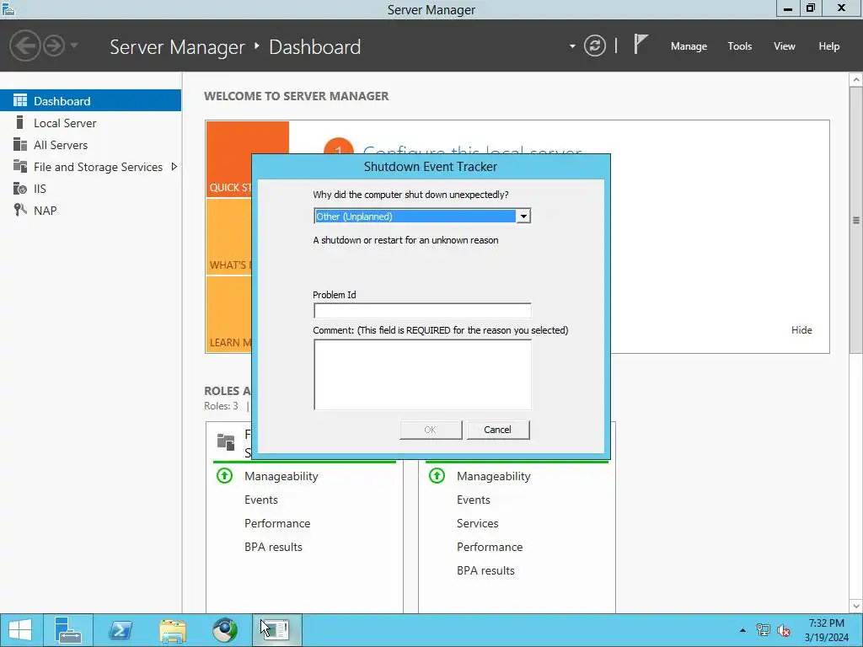The image size is (863, 647).
Task: Click the scrollbar down arrow
Action: pos(856,607)
